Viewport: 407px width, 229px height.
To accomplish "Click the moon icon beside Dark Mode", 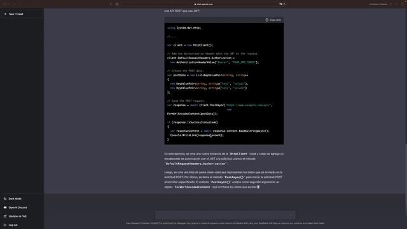I will click(5, 198).
